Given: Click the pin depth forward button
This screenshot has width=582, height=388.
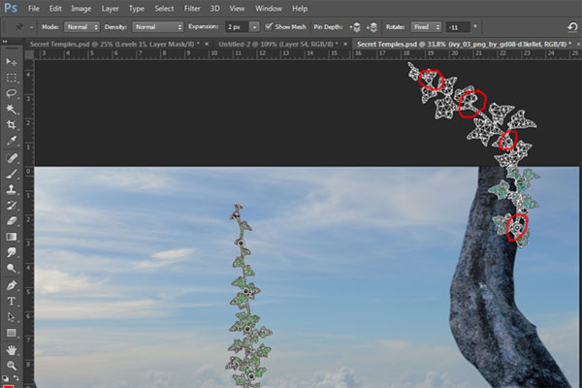Looking at the screenshot, I should click(353, 26).
